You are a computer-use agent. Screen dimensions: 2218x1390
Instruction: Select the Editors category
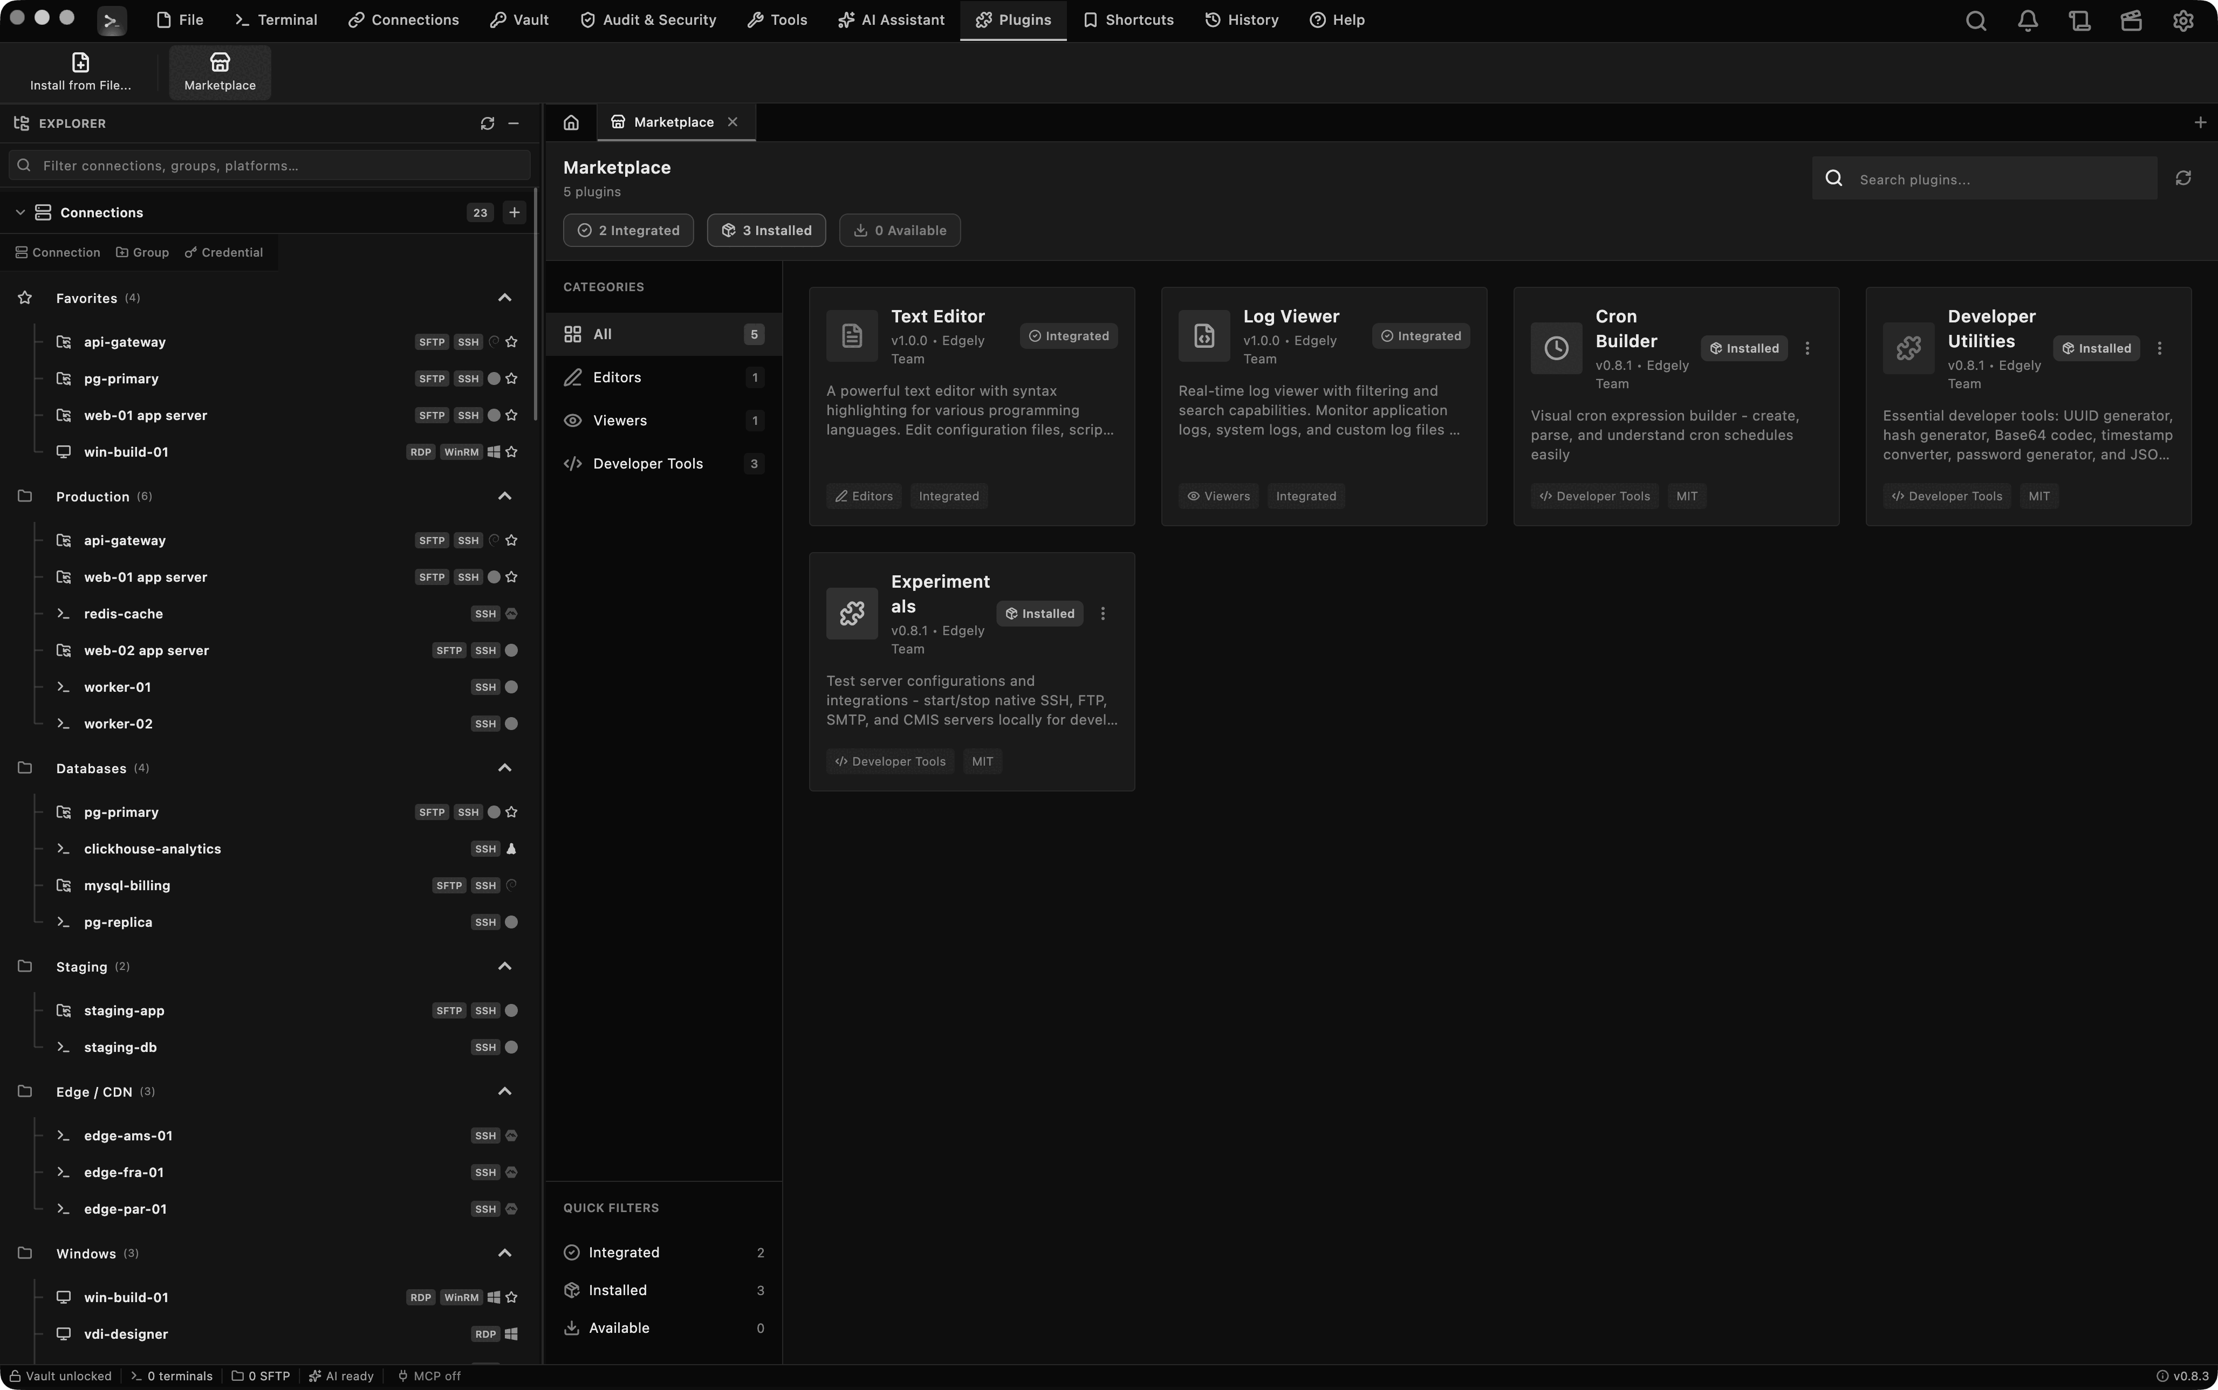tap(663, 378)
